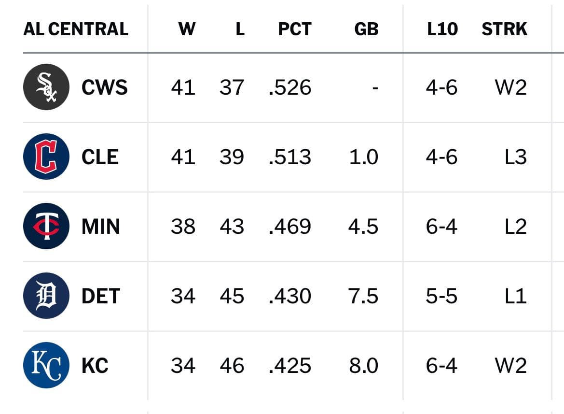Click the Chicago White Sox logo
564x414 pixels.
46,87
